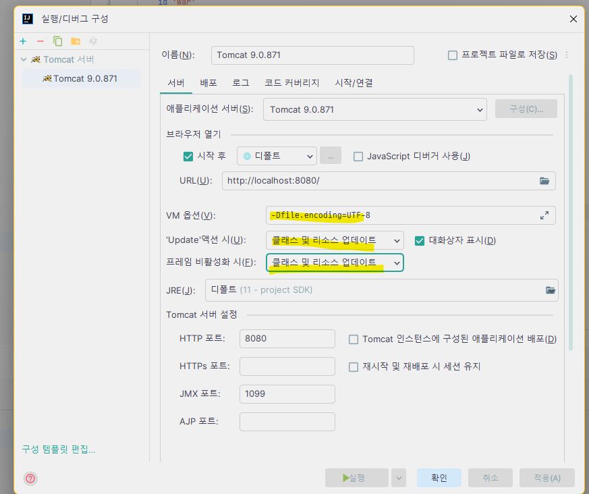Switch to 배포 tab
Viewport: 589px width, 494px height.
(208, 83)
